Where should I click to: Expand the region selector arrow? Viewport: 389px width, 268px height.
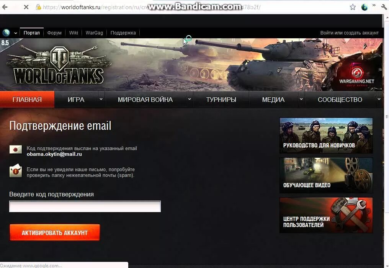[15, 33]
